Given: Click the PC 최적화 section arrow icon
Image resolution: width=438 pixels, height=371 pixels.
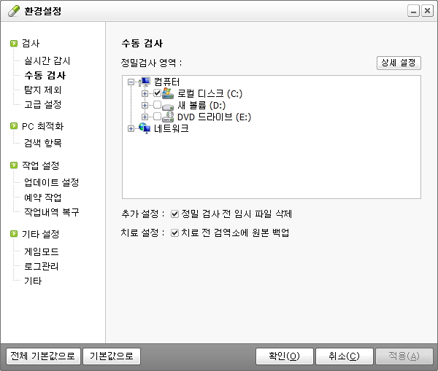Looking at the screenshot, I should pyautogui.click(x=14, y=126).
